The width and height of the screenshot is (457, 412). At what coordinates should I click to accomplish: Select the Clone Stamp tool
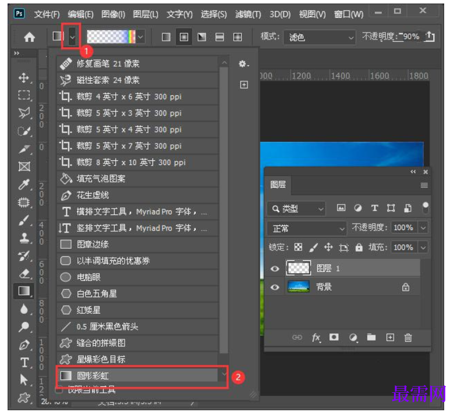24,238
